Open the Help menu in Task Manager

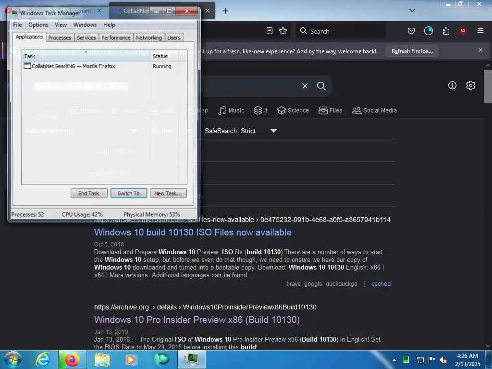click(x=109, y=25)
